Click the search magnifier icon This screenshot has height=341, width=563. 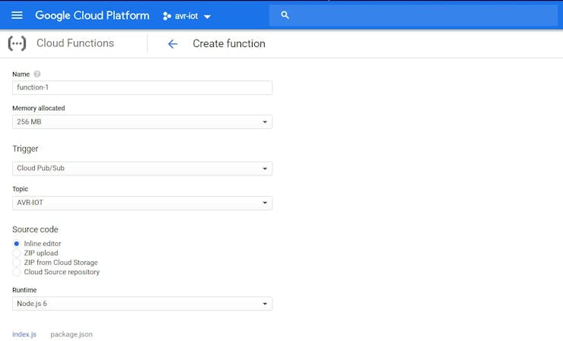pos(285,15)
